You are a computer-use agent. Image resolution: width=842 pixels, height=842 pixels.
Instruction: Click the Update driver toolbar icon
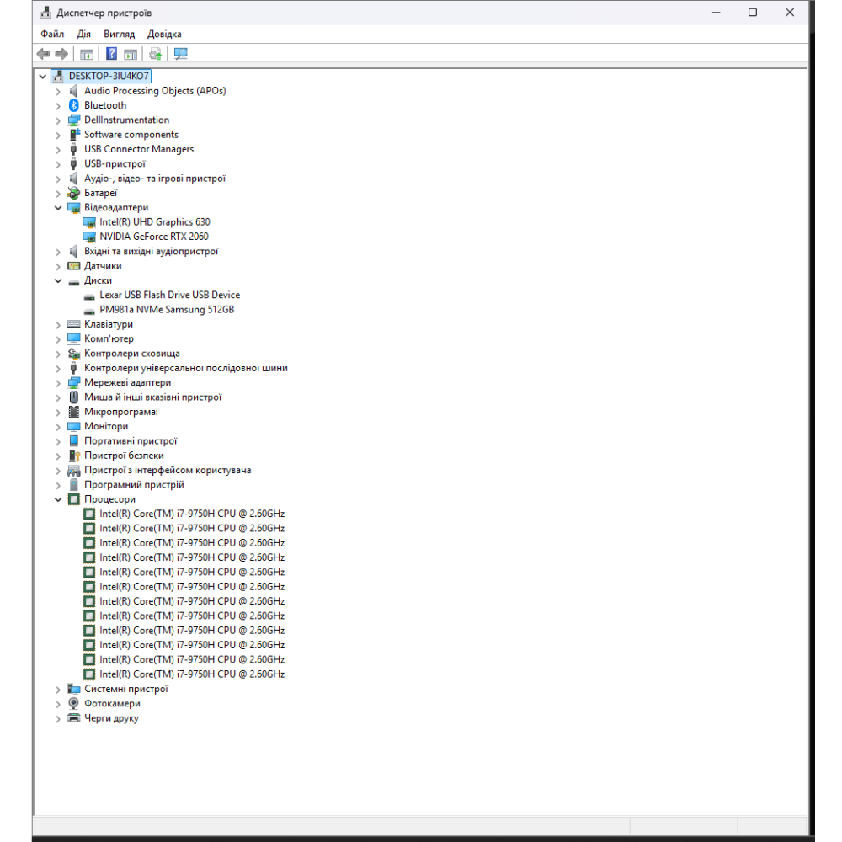[x=155, y=54]
